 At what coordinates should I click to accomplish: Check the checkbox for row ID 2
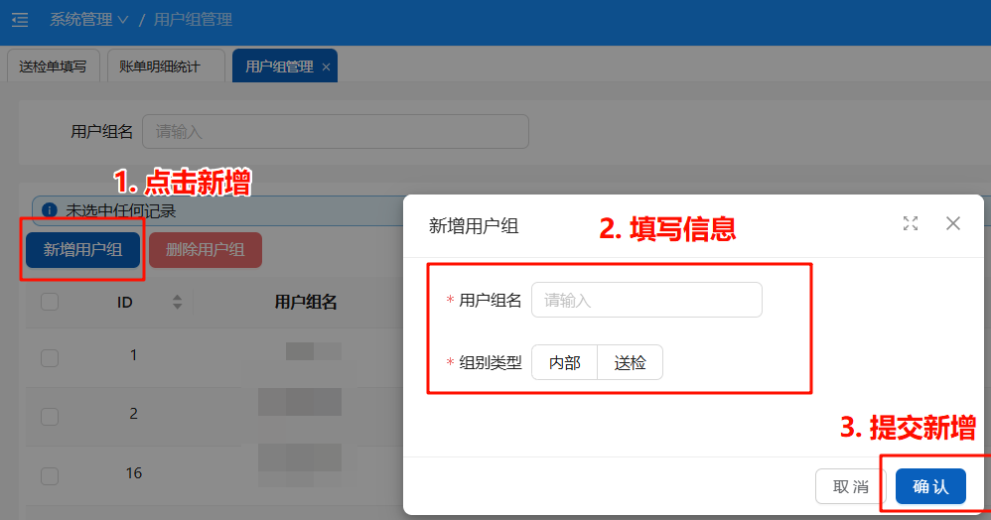click(x=50, y=418)
